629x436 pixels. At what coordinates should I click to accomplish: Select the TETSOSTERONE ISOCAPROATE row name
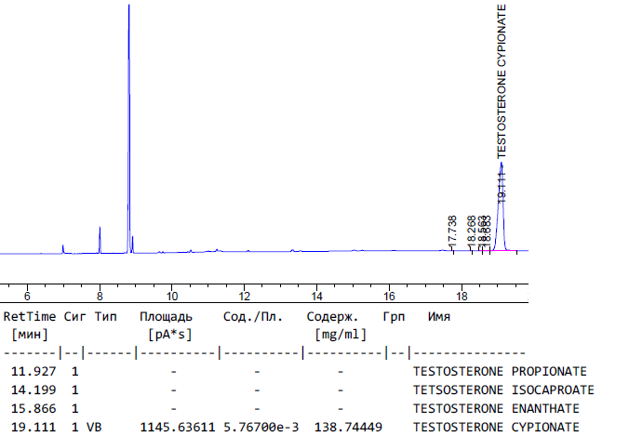(503, 390)
